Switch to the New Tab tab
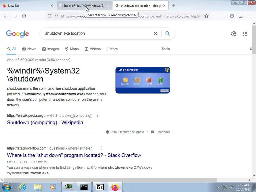This screenshot has height=192, width=256. [27, 6]
